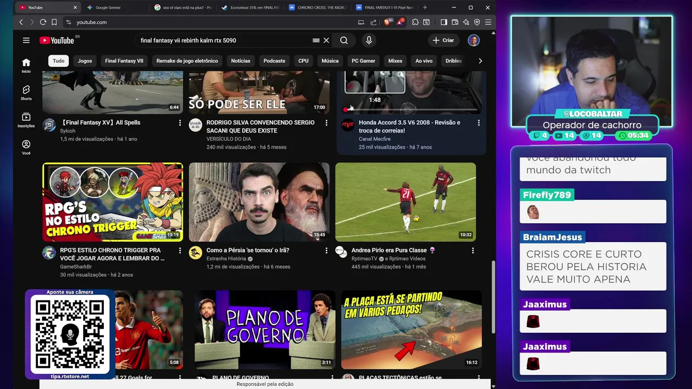Viewport: 692px width, 389px height.
Task: Select Remake de jogo eletrônico chip
Action: [x=187, y=61]
